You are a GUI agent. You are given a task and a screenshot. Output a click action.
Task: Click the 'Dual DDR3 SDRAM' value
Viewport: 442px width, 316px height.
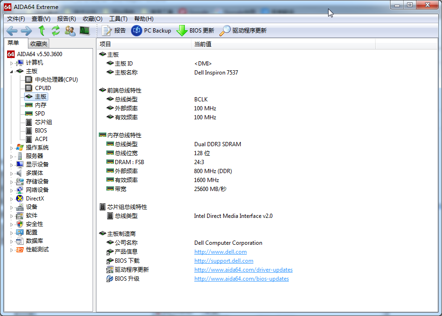point(217,144)
